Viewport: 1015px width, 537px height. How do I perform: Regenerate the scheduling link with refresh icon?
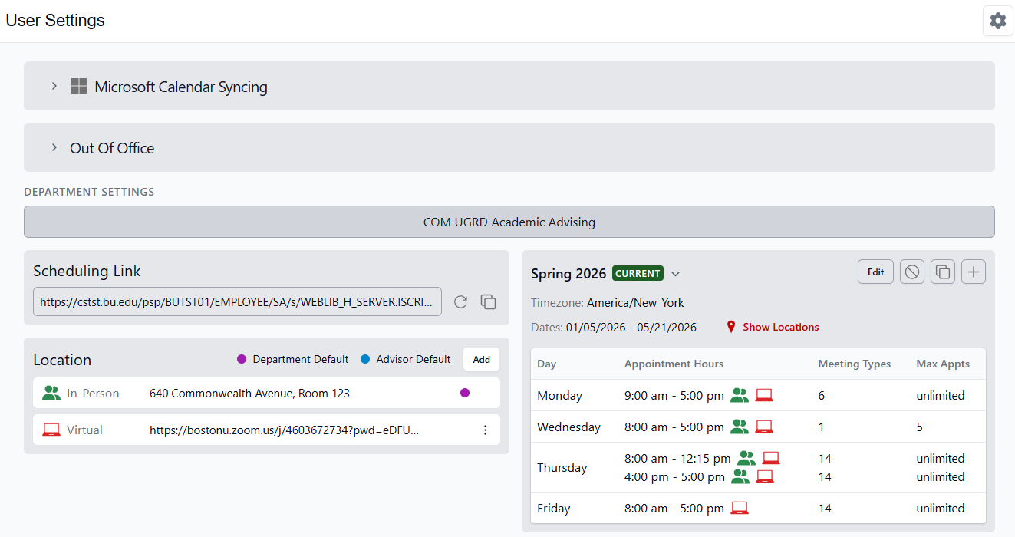click(x=460, y=302)
